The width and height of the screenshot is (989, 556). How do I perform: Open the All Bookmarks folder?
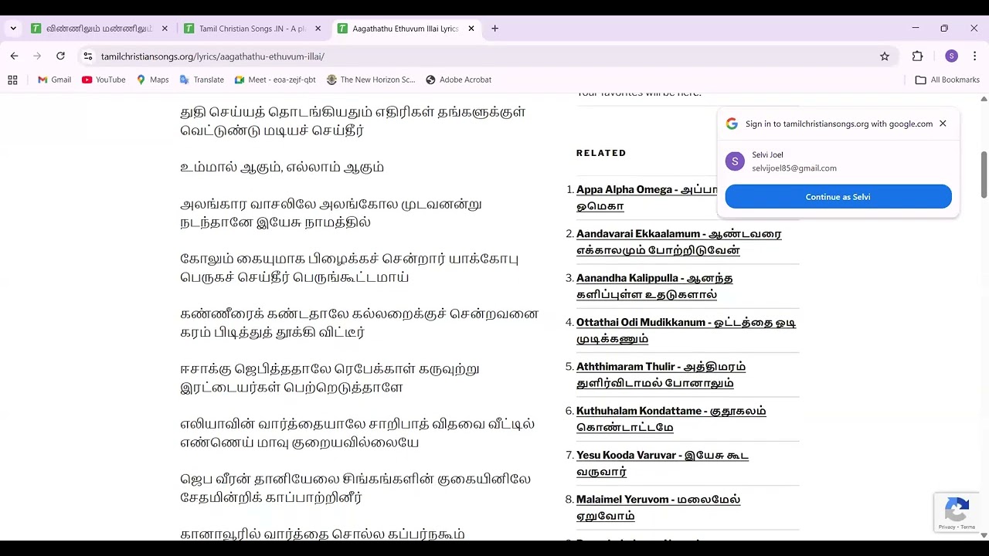[947, 80]
